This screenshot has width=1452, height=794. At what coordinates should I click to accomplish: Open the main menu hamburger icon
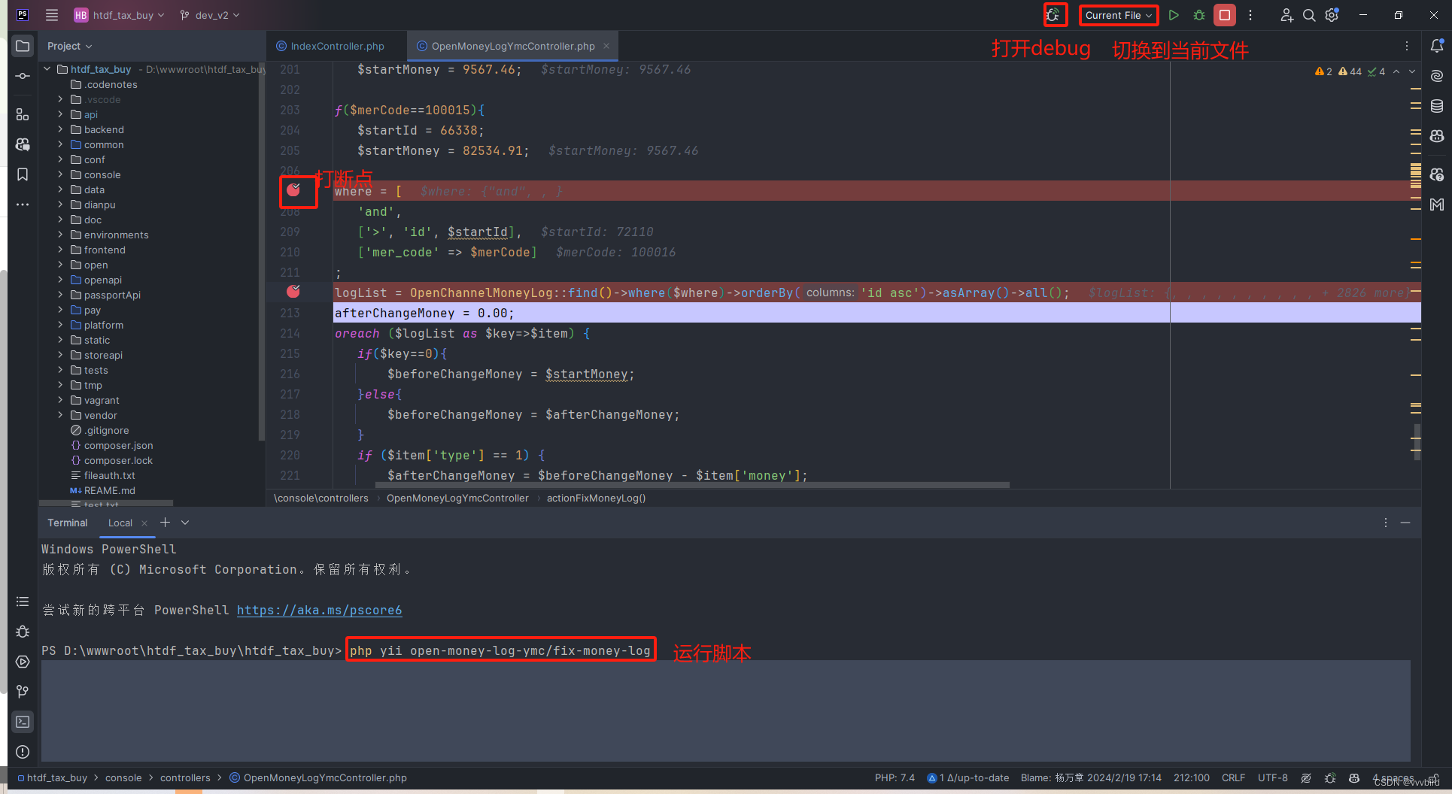[51, 15]
